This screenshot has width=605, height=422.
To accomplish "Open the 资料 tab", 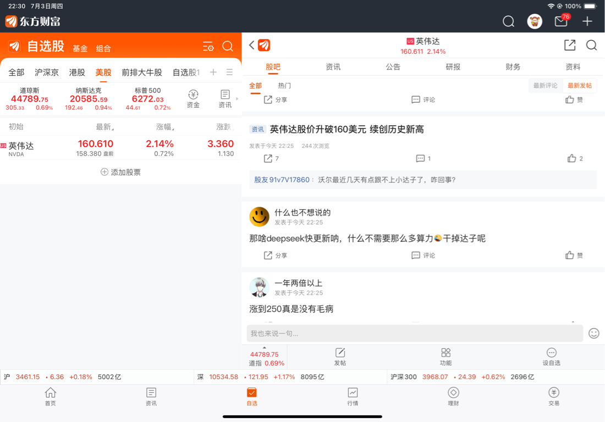I will point(573,67).
